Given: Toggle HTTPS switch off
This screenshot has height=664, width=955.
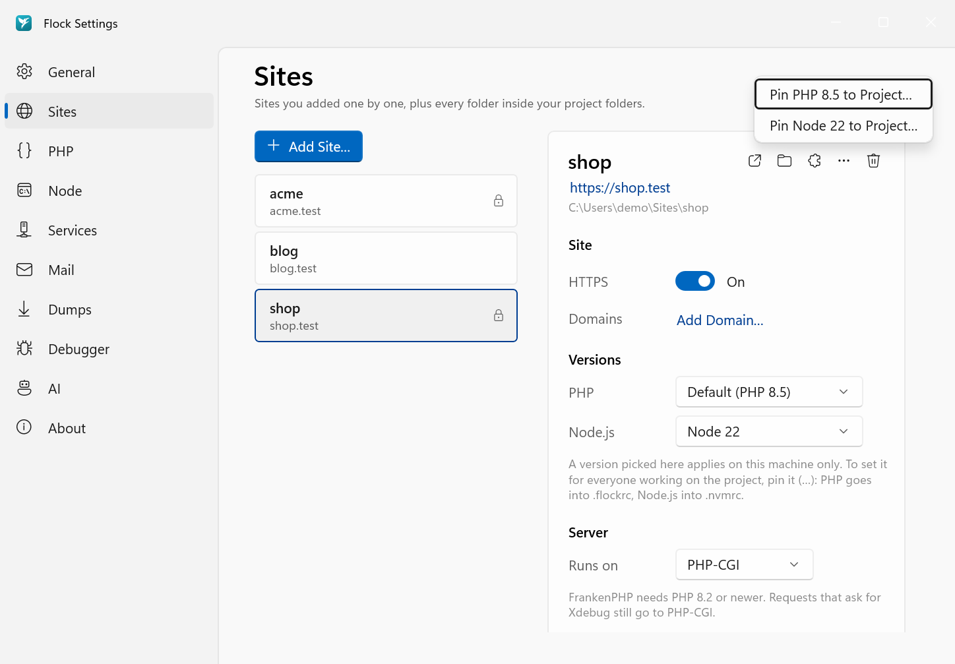Looking at the screenshot, I should click(695, 282).
